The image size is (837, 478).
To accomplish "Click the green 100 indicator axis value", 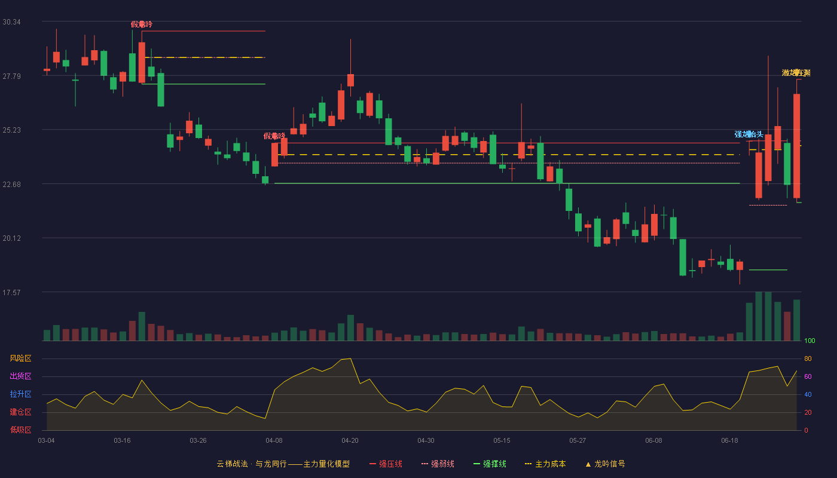I will click(x=810, y=341).
